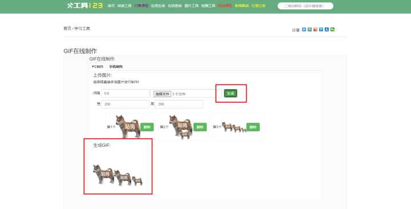This screenshot has width=411, height=209.
Task: Click the green 生成 button
Action: tap(231, 93)
